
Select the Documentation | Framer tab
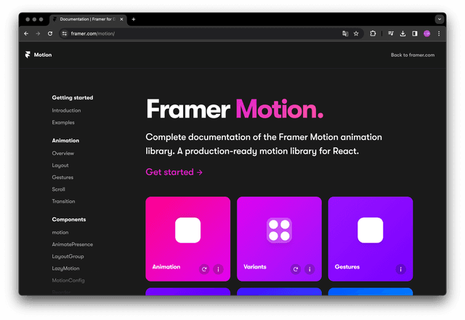88,20
